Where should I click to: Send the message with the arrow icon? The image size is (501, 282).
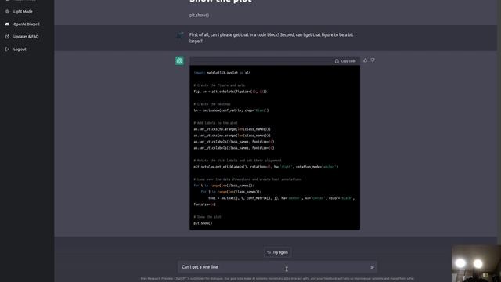click(x=372, y=267)
